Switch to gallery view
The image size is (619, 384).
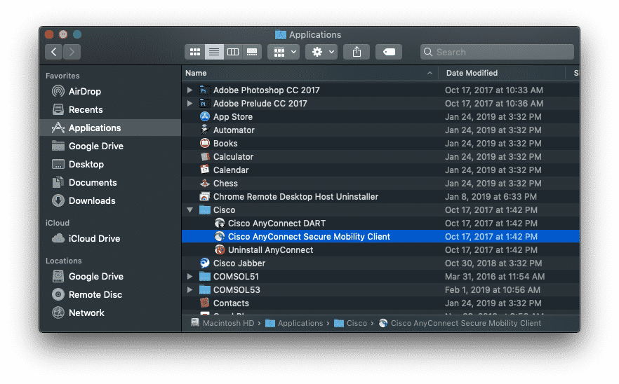pyautogui.click(x=252, y=52)
